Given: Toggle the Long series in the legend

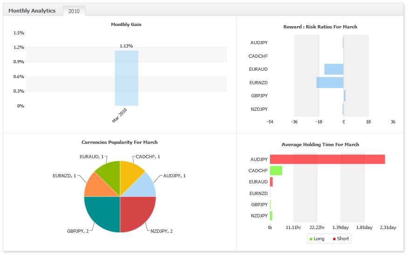Looking at the screenshot, I should [317, 239].
